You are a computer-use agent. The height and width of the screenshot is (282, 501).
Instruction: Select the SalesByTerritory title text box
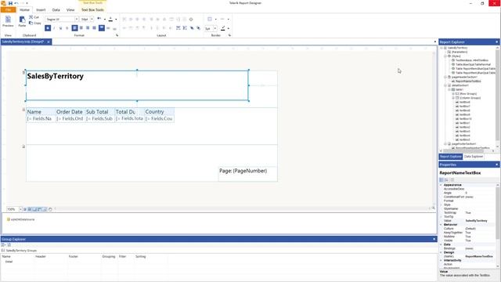pyautogui.click(x=137, y=85)
